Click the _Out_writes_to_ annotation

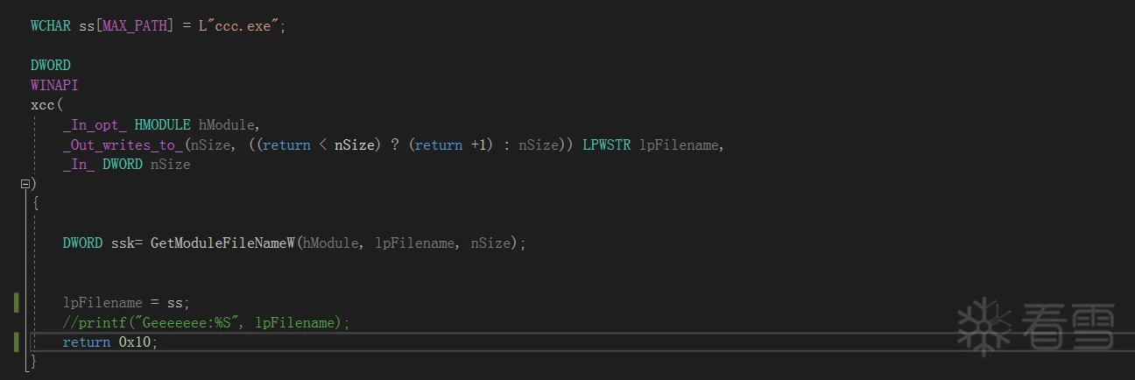pyautogui.click(x=122, y=144)
